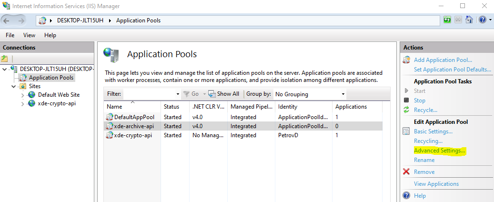Viewport: 494px width, 202px height.
Task: Click the globe icon of Default Web Site
Action: (31, 94)
